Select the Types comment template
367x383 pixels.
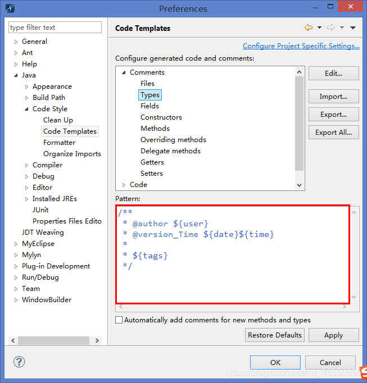(x=150, y=95)
